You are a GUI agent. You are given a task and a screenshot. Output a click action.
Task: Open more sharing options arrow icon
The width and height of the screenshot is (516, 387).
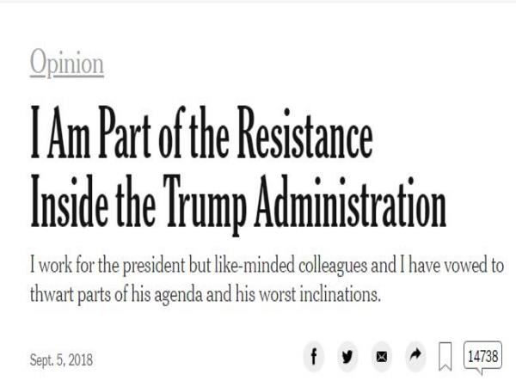tap(414, 355)
